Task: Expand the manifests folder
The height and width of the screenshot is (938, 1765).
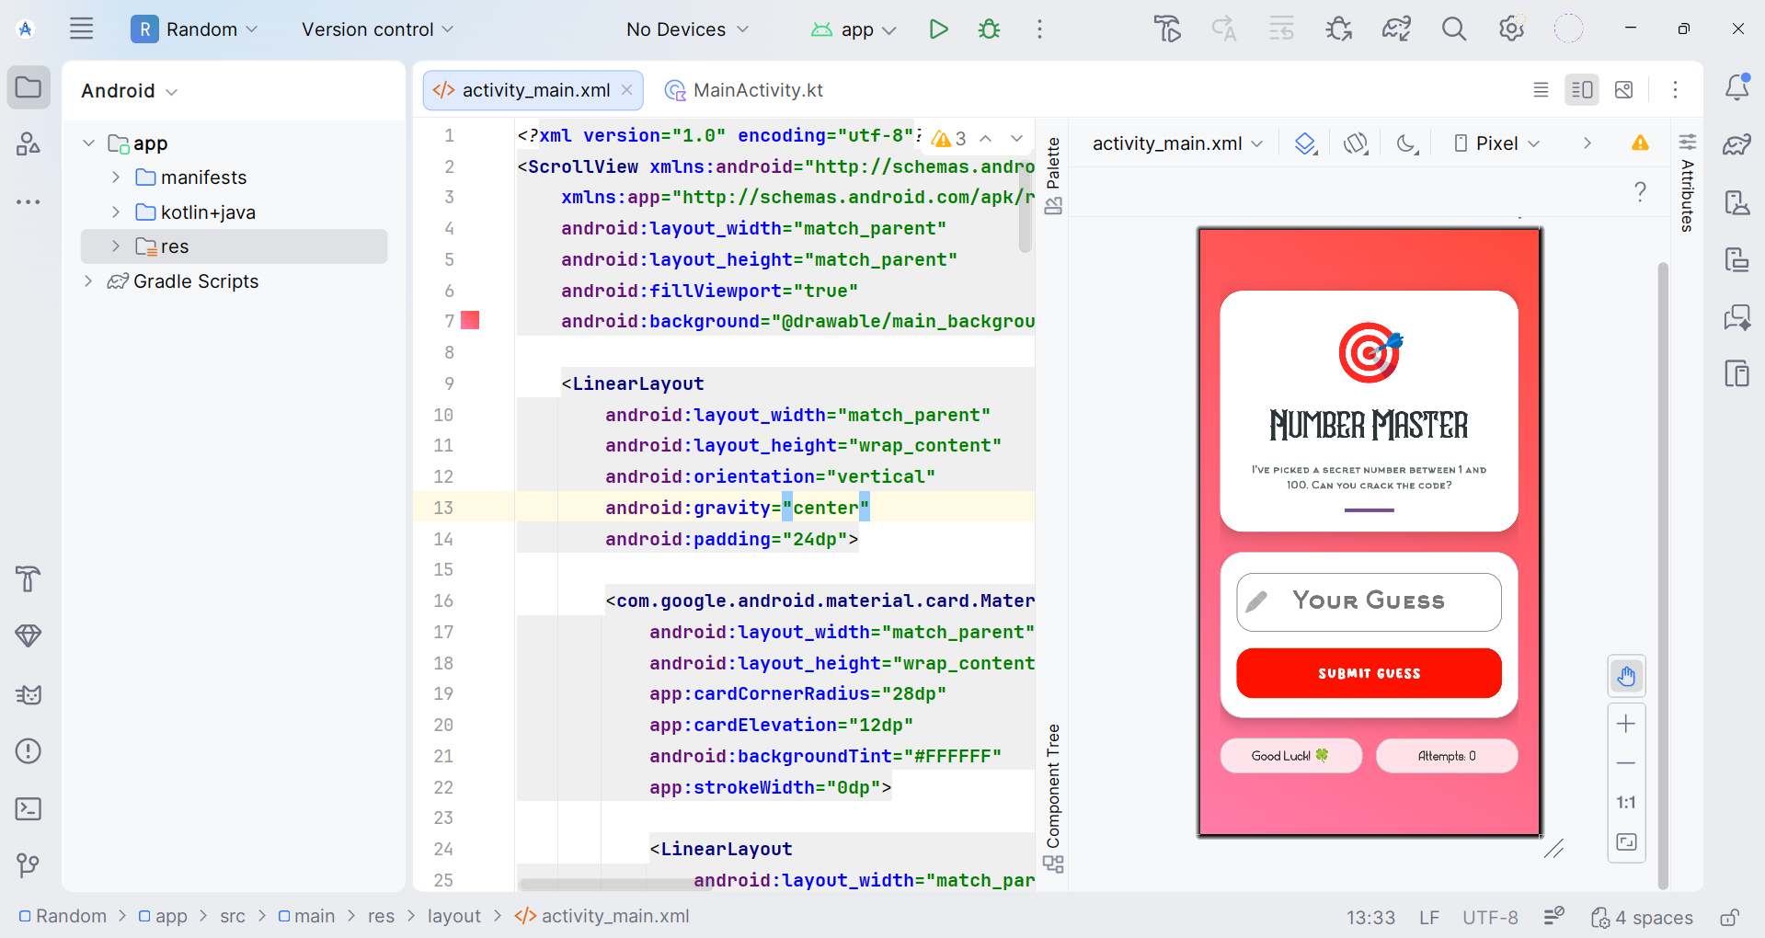Action: click(116, 177)
